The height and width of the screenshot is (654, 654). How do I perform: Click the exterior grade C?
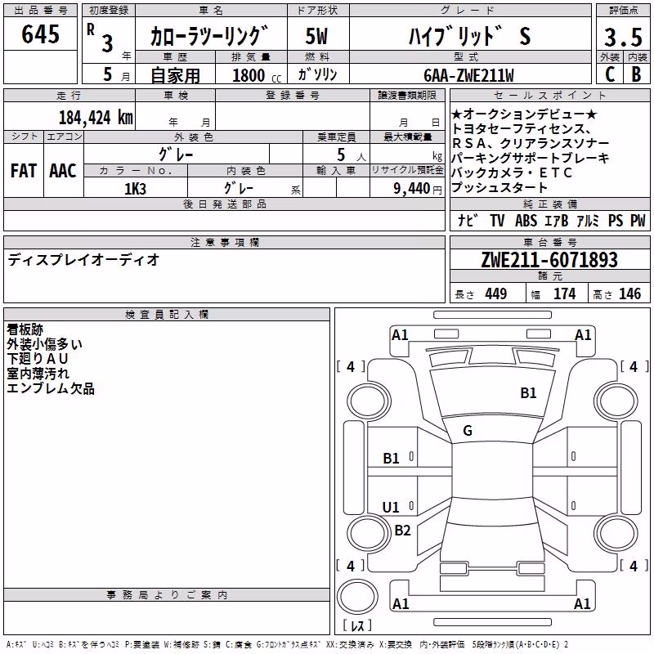(610, 74)
